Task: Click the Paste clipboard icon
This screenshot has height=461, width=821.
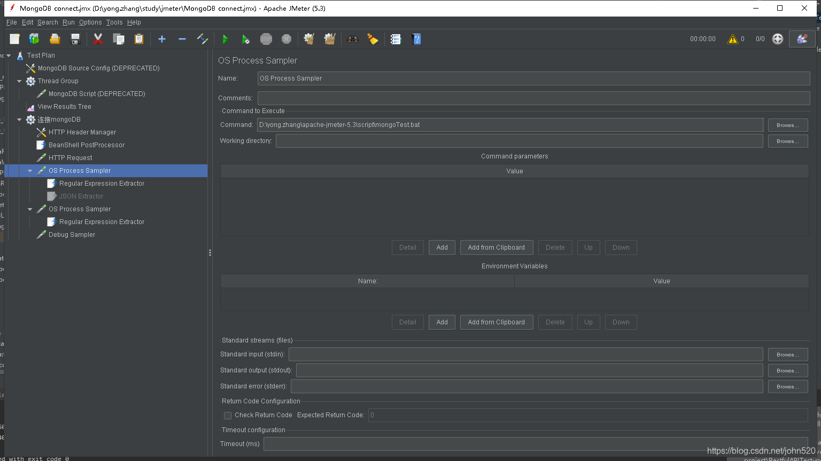Action: click(x=139, y=39)
